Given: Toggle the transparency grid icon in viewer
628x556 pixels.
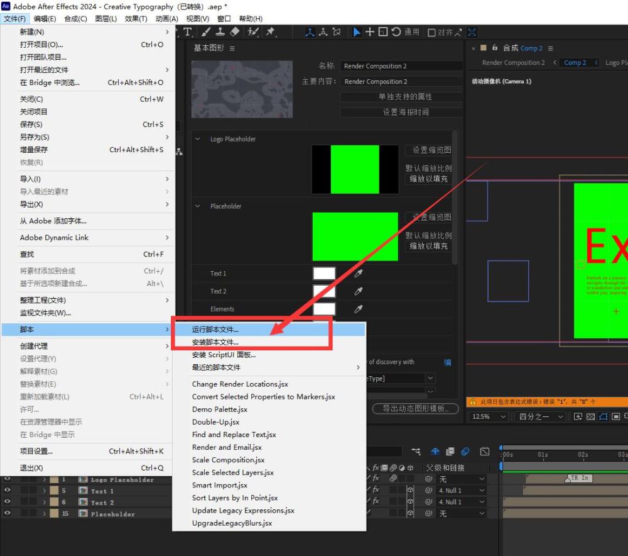Looking at the screenshot, I should 591,417.
